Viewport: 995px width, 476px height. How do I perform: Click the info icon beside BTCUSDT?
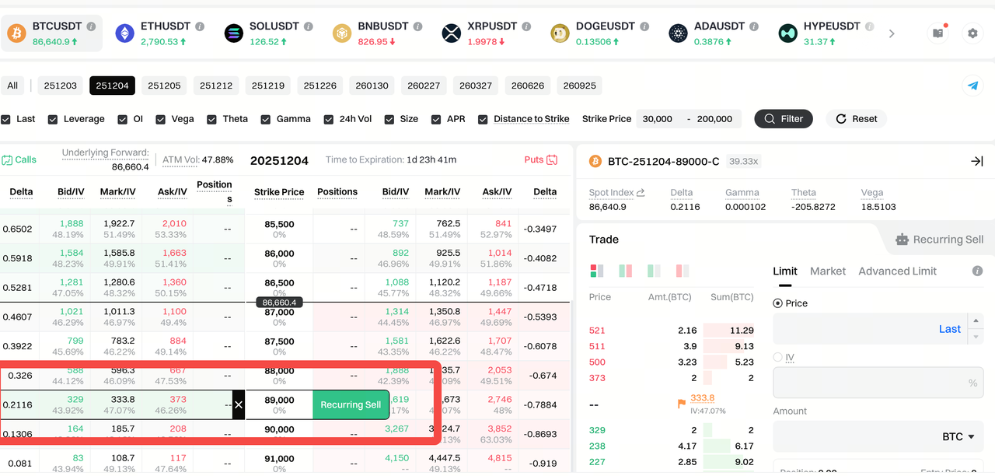click(x=91, y=26)
